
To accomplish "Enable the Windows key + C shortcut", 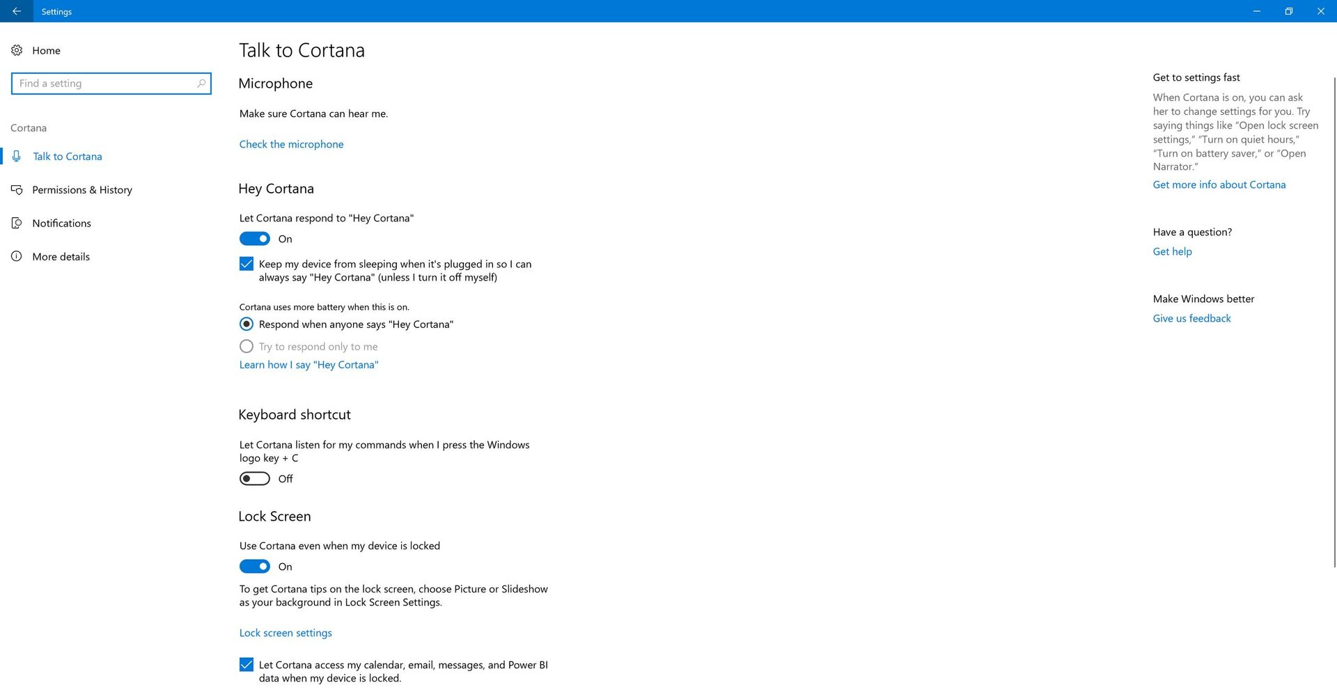I will pyautogui.click(x=254, y=478).
